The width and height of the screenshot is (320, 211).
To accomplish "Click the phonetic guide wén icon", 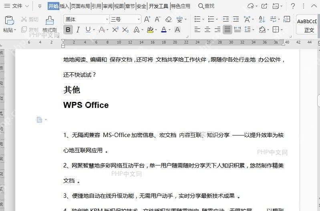I will click(179, 19).
